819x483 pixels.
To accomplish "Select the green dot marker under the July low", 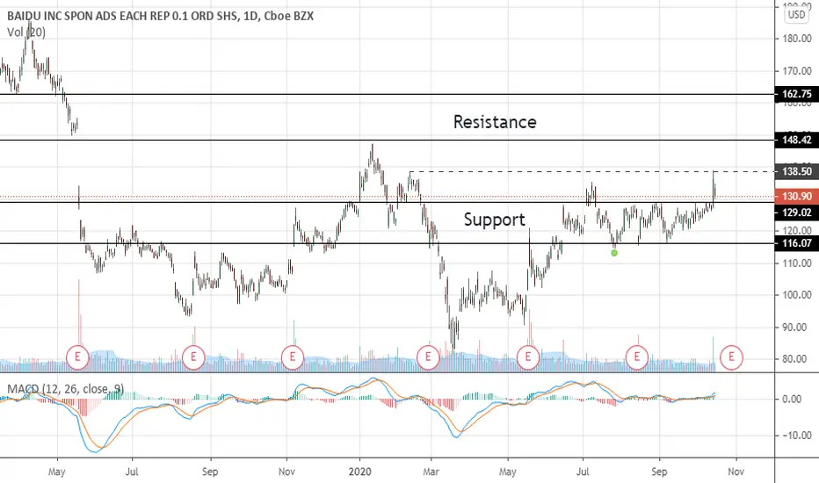I will tap(614, 253).
